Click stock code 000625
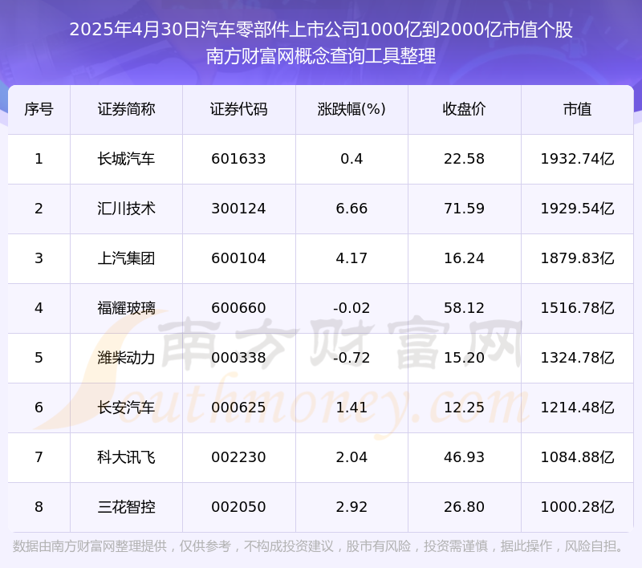 point(238,408)
